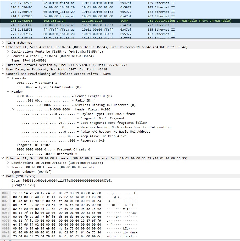The image size is (240, 241).
Task: Expand the Destination Routerbo_f1:55:4c field
Action: [8, 52]
